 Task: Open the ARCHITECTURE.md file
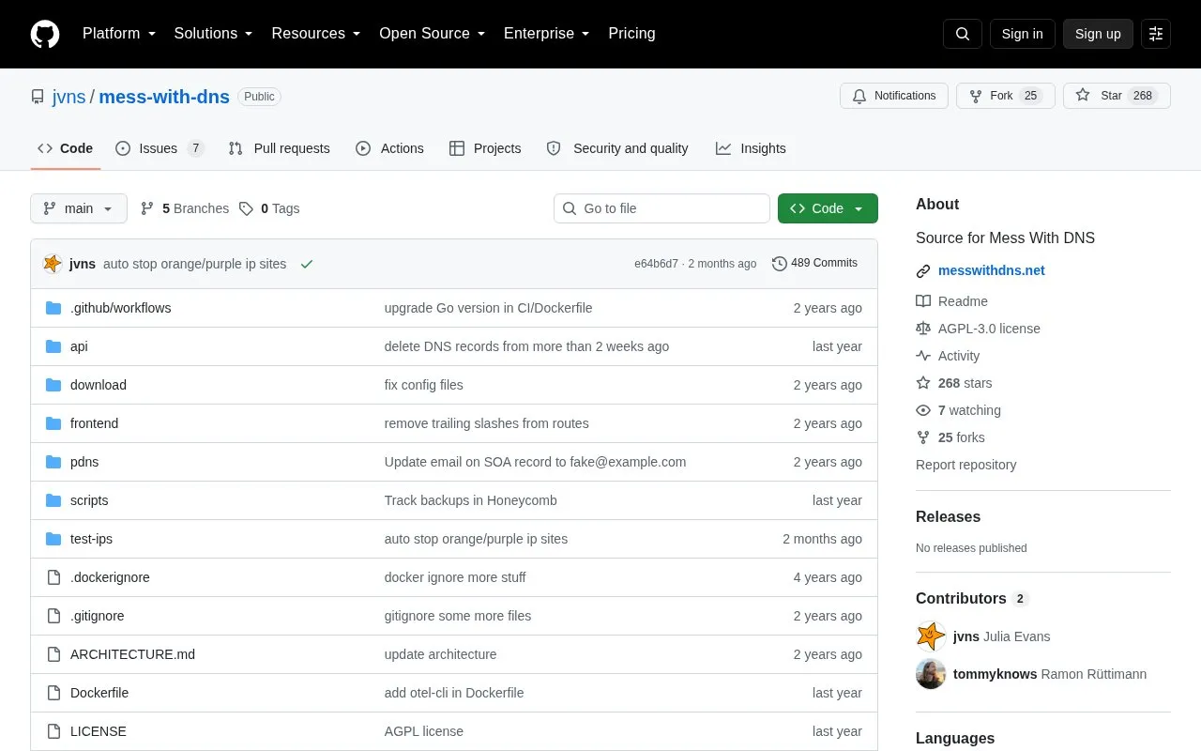coord(132,654)
